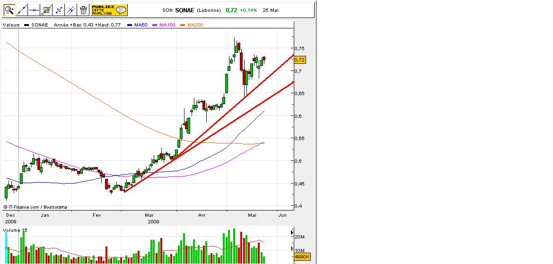Click the Publiez cette analyse button
Viewport: 553px width, 264px height.
click(109, 10)
